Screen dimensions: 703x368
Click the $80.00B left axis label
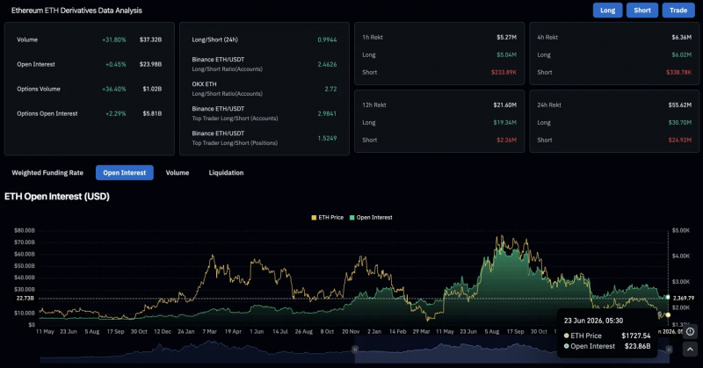pos(25,230)
